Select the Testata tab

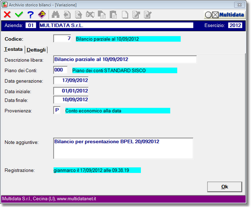point(13,49)
